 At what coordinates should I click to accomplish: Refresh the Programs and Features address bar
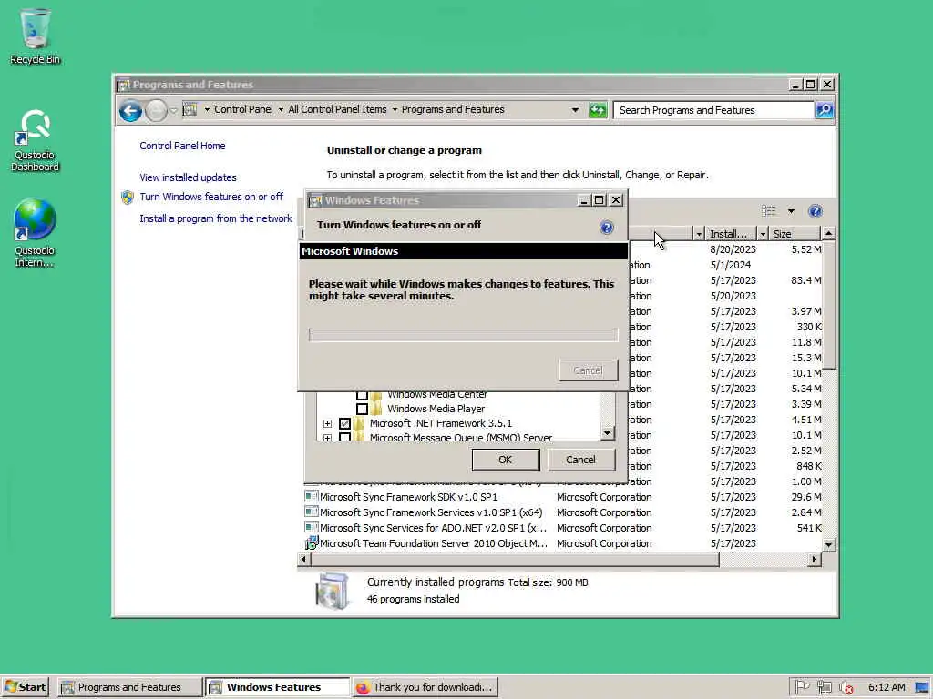point(598,110)
